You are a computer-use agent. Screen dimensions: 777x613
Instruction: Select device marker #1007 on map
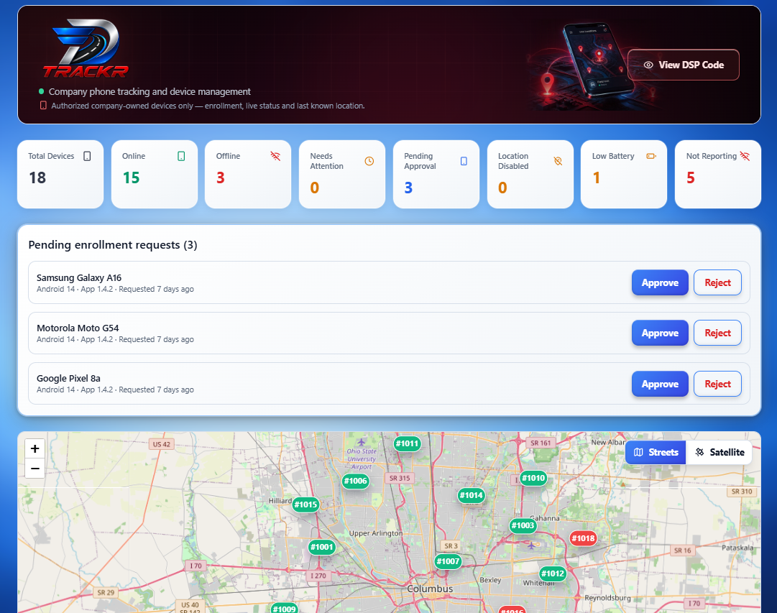pyautogui.click(x=448, y=561)
